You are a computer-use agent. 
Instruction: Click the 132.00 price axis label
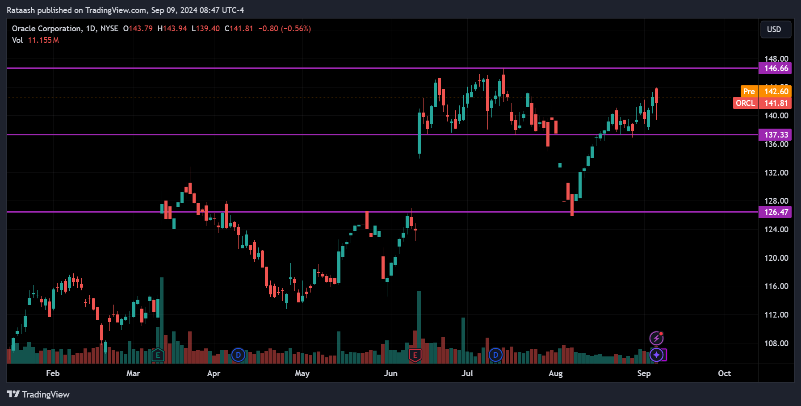(x=776, y=173)
